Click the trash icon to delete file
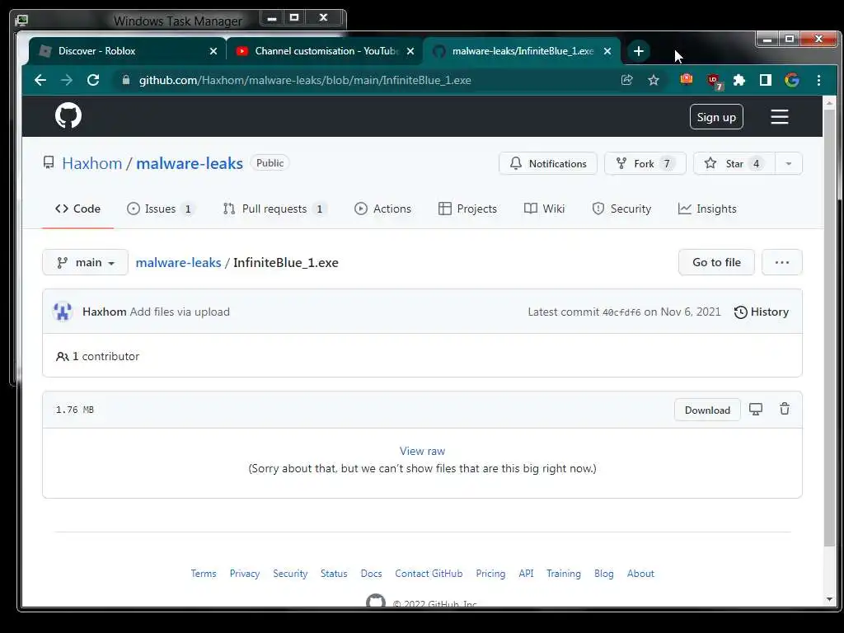Screen dimensions: 844x633 [785, 409]
